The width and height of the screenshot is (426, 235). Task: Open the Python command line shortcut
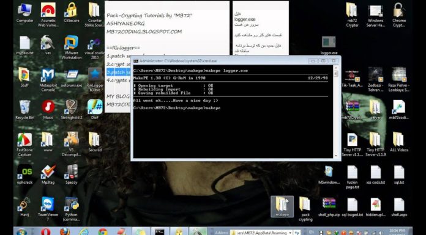[x=72, y=209]
